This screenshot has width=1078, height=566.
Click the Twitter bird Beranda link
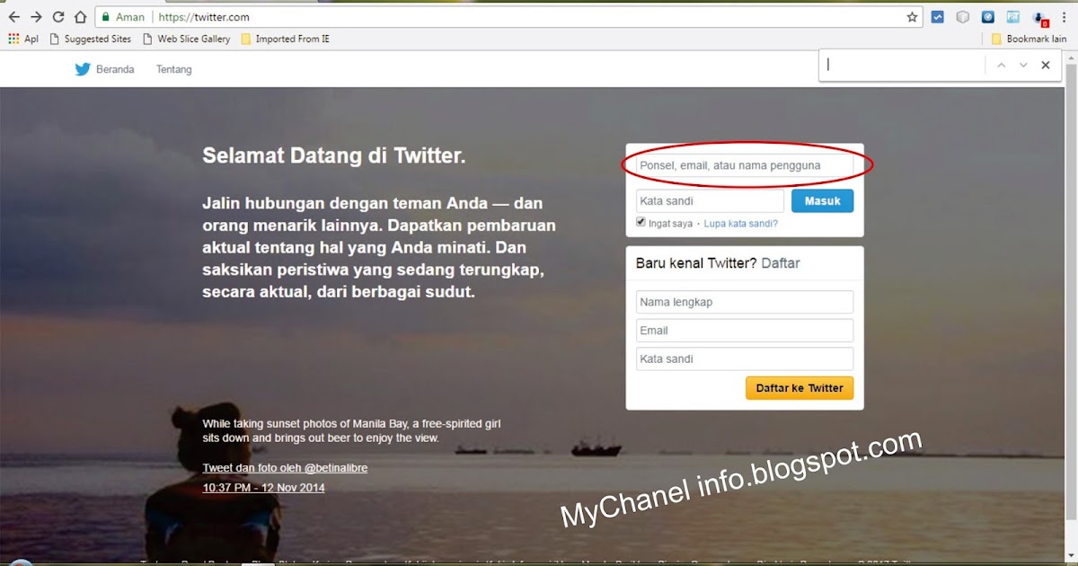tap(104, 69)
